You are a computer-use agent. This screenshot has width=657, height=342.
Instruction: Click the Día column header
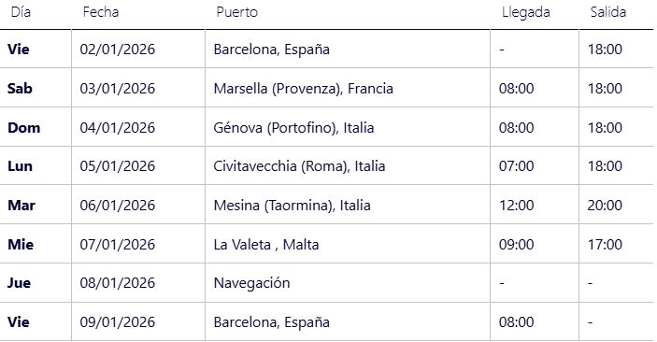point(21,12)
